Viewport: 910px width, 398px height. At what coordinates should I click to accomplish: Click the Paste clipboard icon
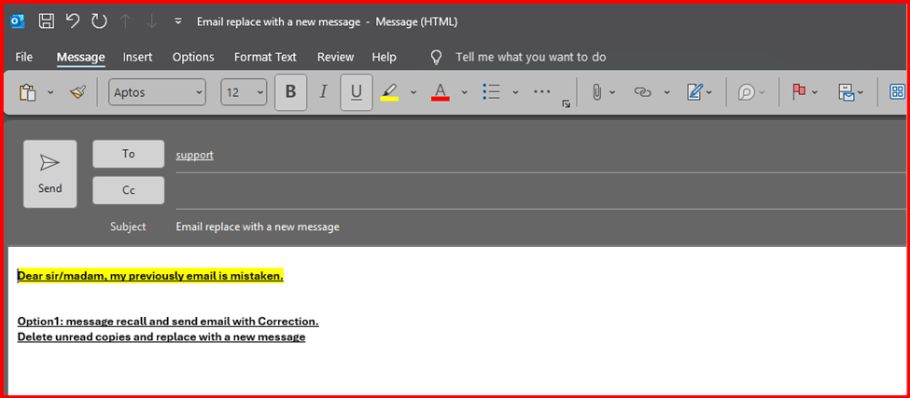coord(28,92)
